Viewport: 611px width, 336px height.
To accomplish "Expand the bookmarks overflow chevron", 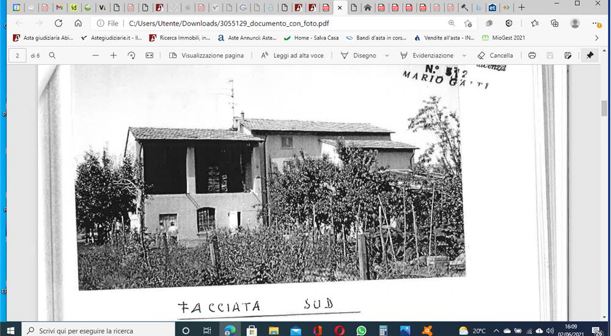I will (x=596, y=38).
